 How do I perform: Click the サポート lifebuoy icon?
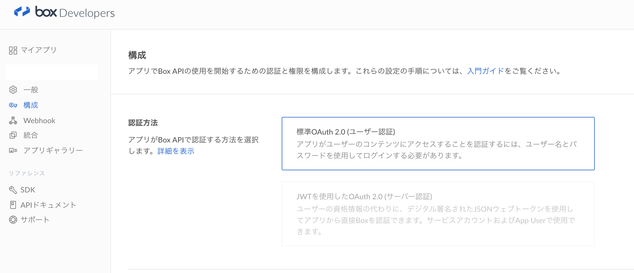click(x=13, y=220)
